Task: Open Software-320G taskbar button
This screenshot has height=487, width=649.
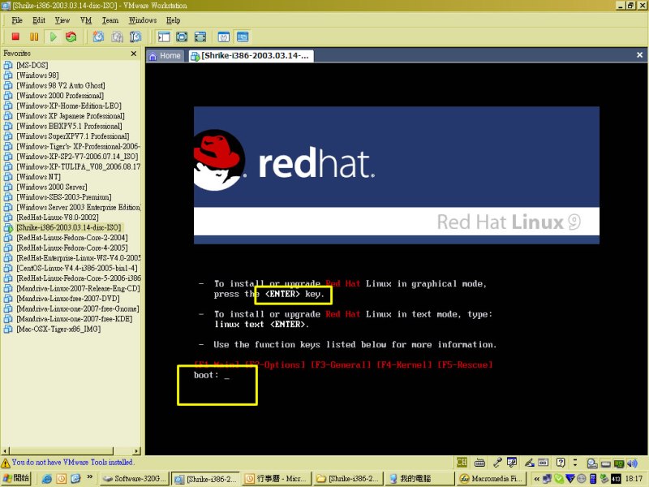Action: click(135, 479)
